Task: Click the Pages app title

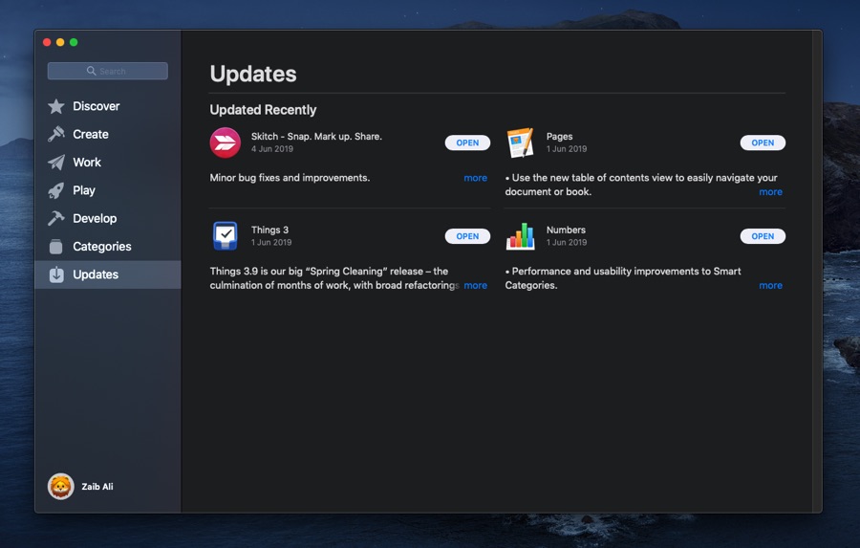Action: tap(559, 136)
